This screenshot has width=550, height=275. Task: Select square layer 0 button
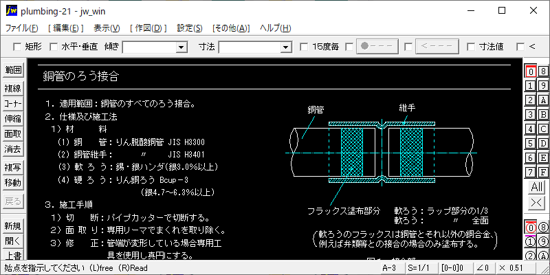point(531,71)
